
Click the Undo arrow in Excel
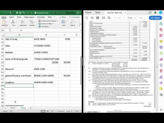pyautogui.click(x=24, y=13)
